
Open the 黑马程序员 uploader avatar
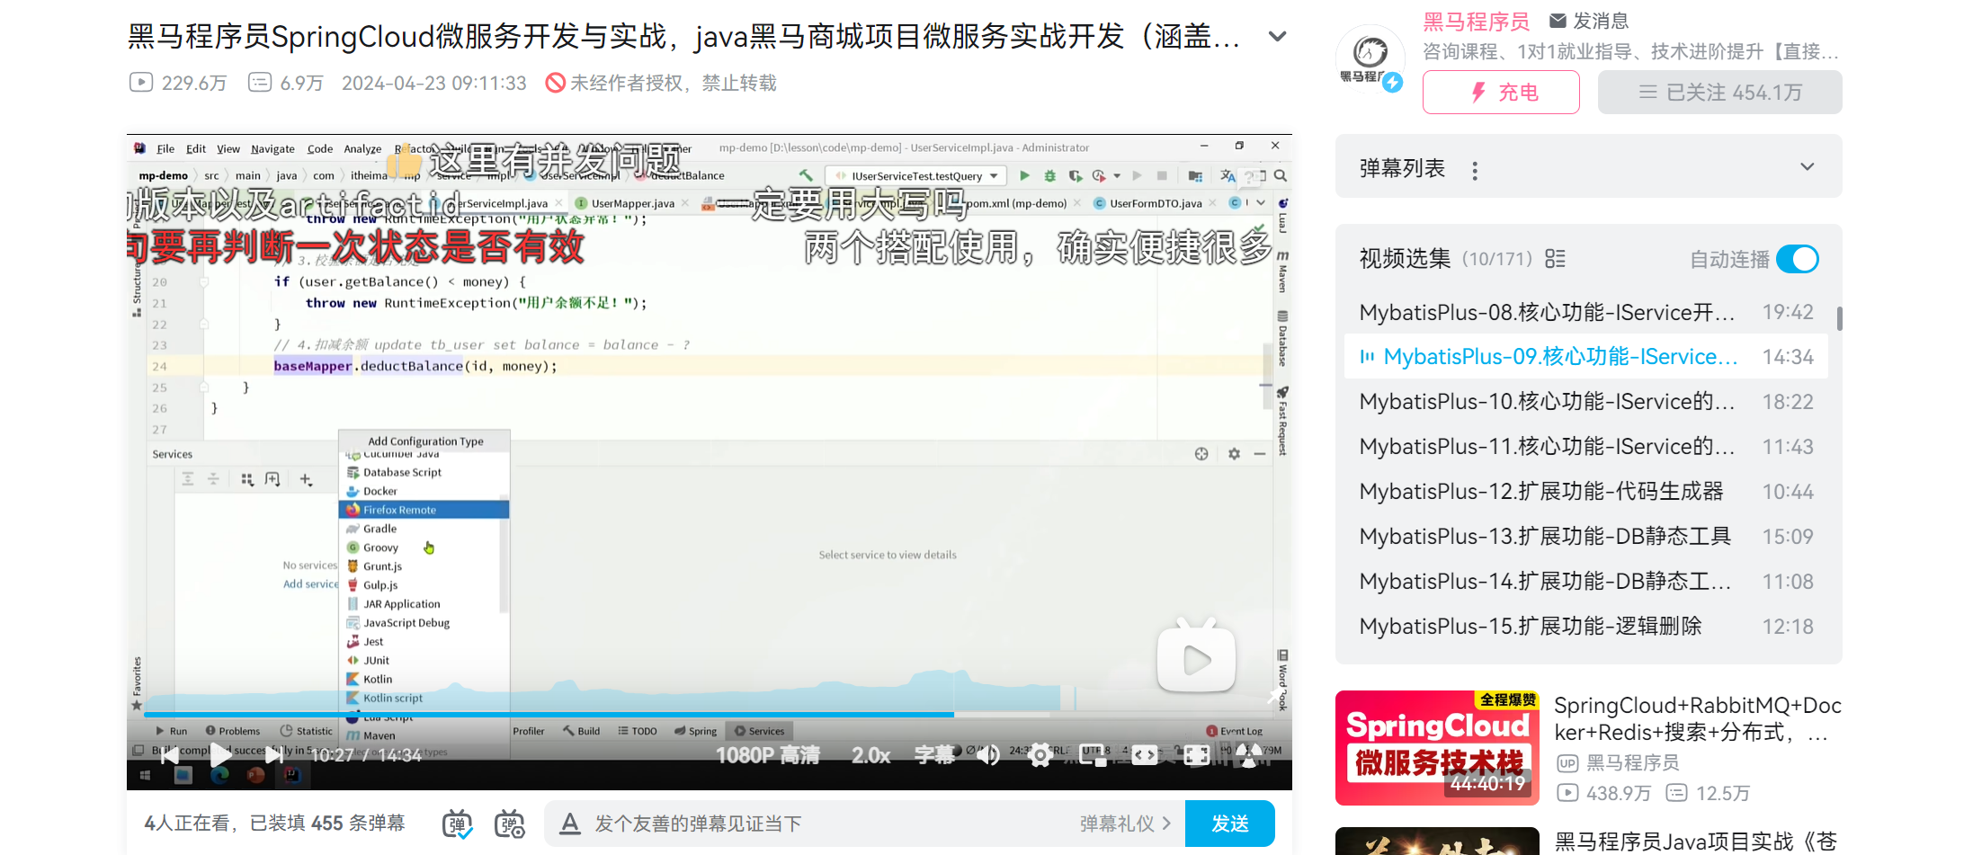coord(1370,58)
